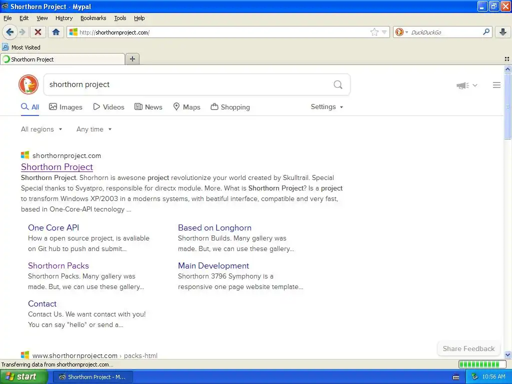Open the Based on Longhorn sitelink

point(214,227)
